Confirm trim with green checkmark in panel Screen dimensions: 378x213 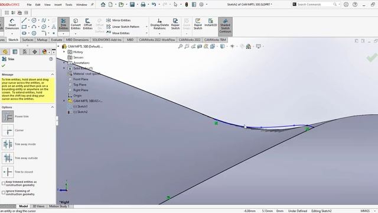pyautogui.click(x=3, y=66)
